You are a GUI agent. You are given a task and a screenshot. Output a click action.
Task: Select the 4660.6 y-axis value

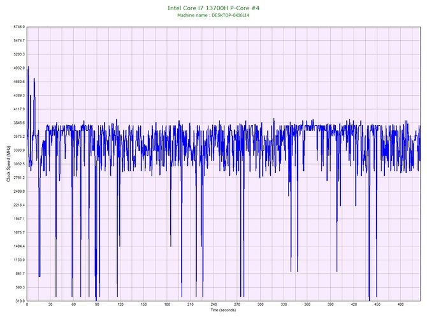tap(19, 82)
